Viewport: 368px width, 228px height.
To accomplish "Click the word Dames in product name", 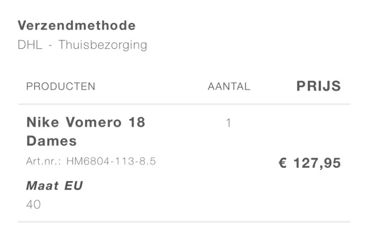I will (x=52, y=141).
